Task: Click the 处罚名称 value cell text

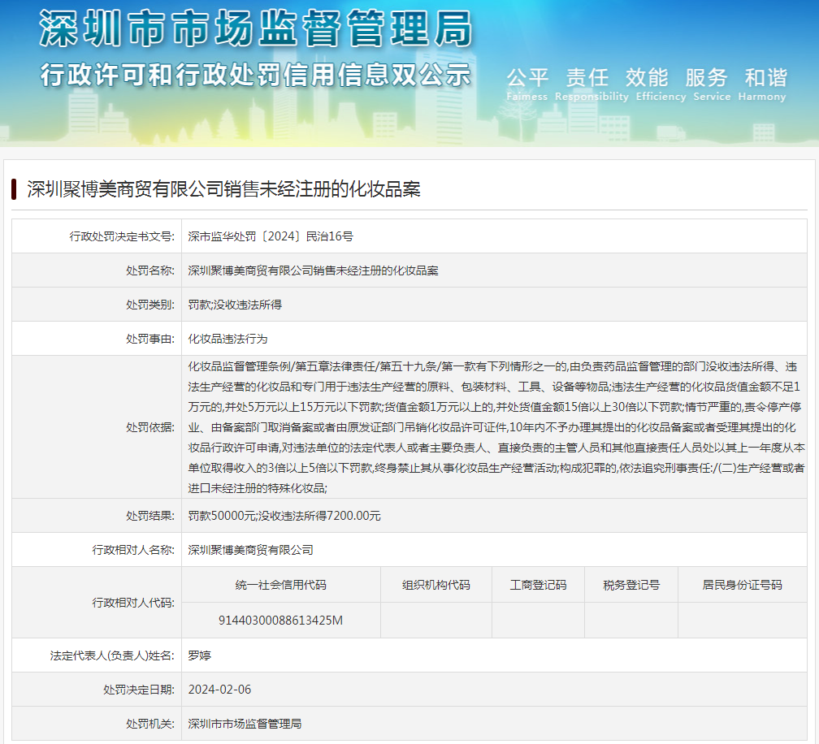Action: pyautogui.click(x=313, y=270)
